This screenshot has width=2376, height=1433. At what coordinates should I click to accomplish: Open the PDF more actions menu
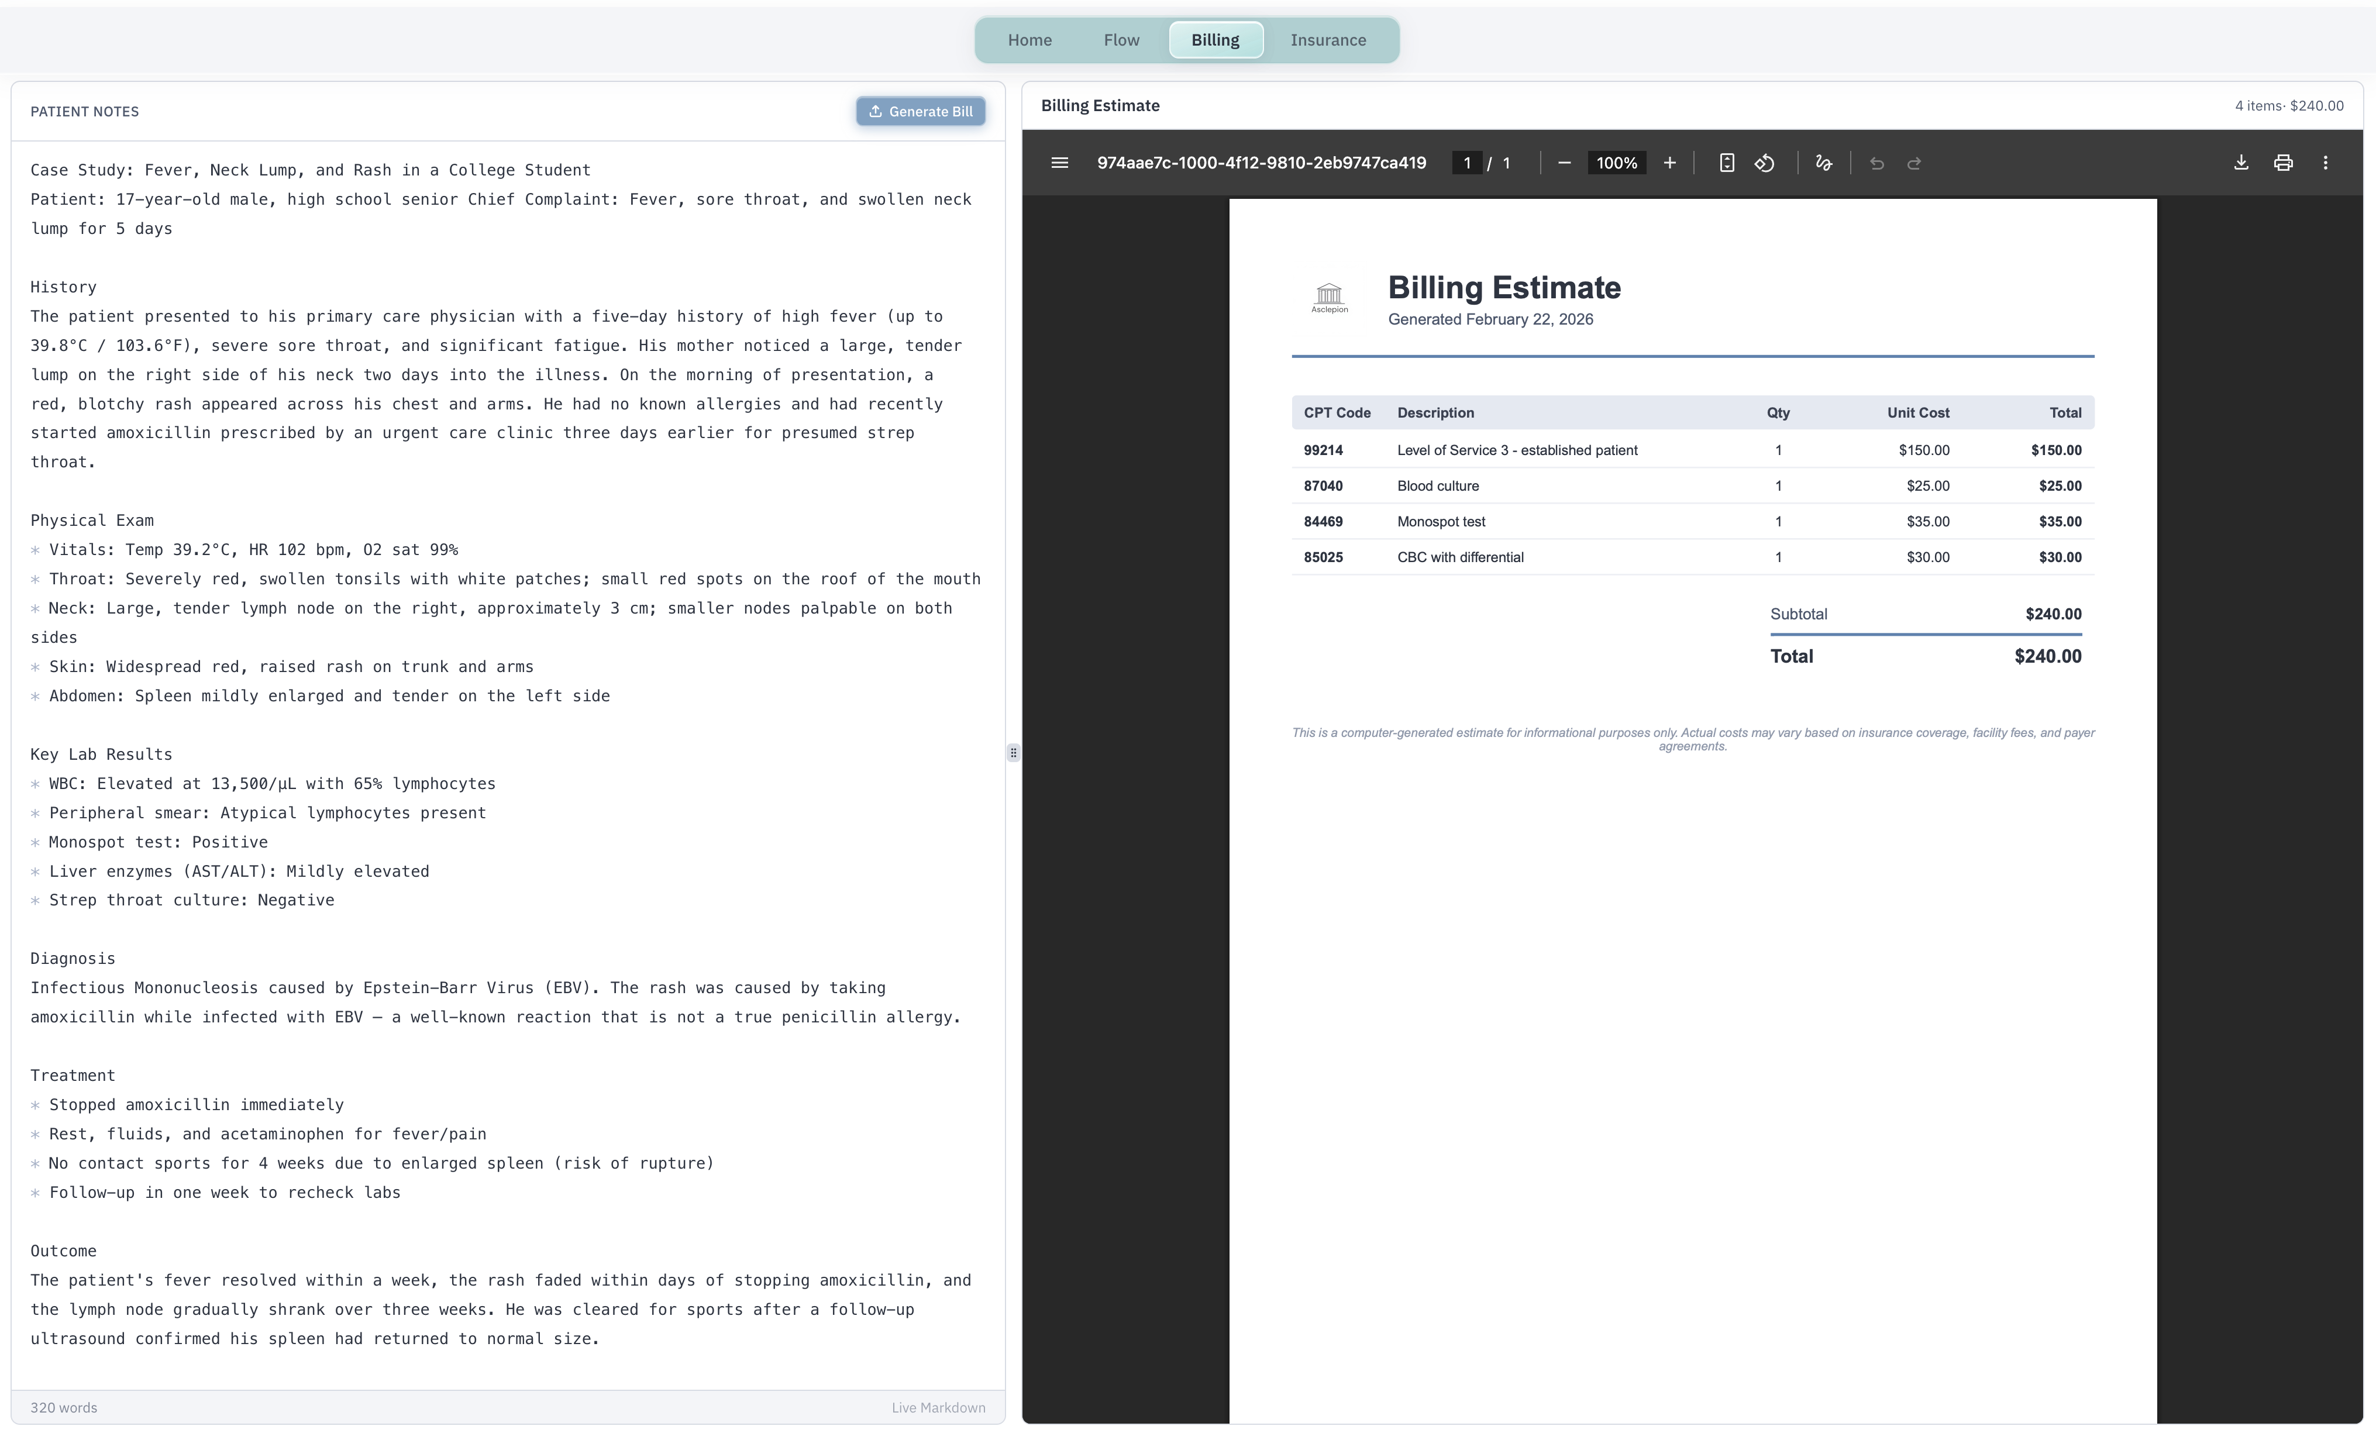coord(2325,163)
